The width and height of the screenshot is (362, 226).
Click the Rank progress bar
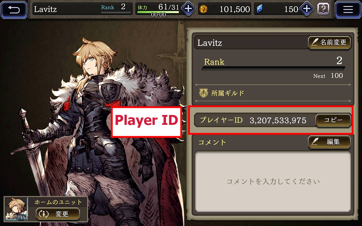click(273, 68)
